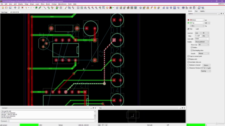The width and height of the screenshot is (225, 126).
Task: Open the Logic menu
Action: [x=37, y=4]
